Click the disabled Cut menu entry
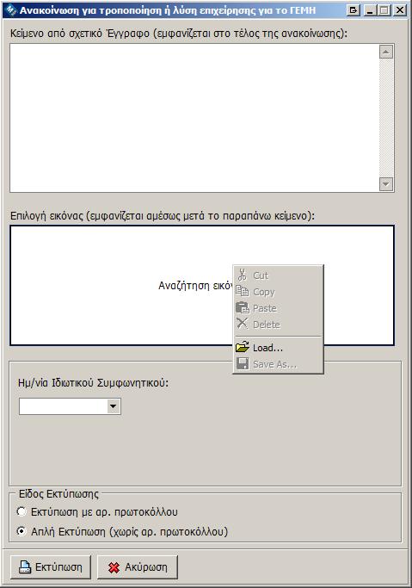This screenshot has width=412, height=588. tap(278, 275)
